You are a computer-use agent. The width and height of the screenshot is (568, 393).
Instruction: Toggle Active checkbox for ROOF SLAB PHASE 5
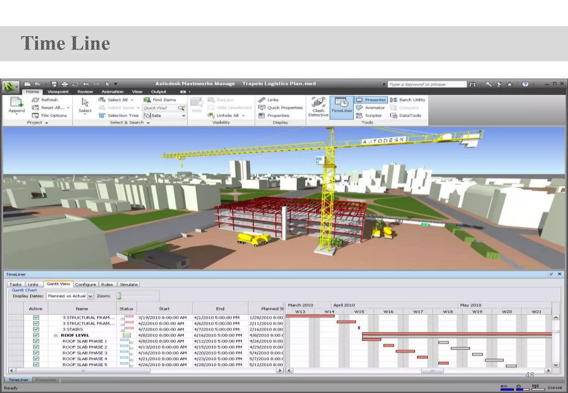36,365
